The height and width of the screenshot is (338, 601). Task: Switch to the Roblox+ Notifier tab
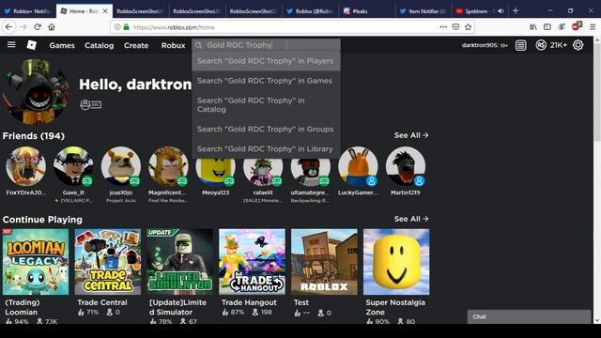[x=28, y=11]
